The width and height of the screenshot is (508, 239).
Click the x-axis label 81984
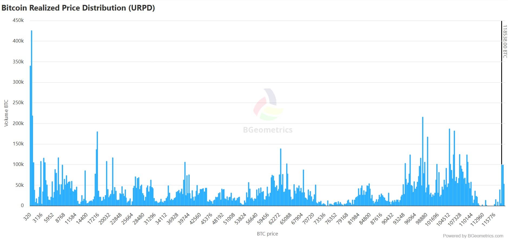click(353, 219)
